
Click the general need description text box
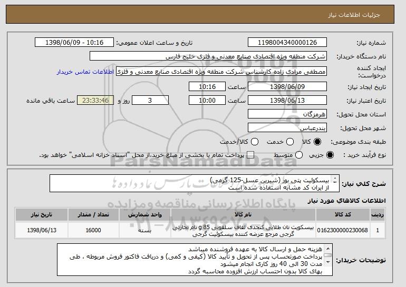[x=195, y=183]
